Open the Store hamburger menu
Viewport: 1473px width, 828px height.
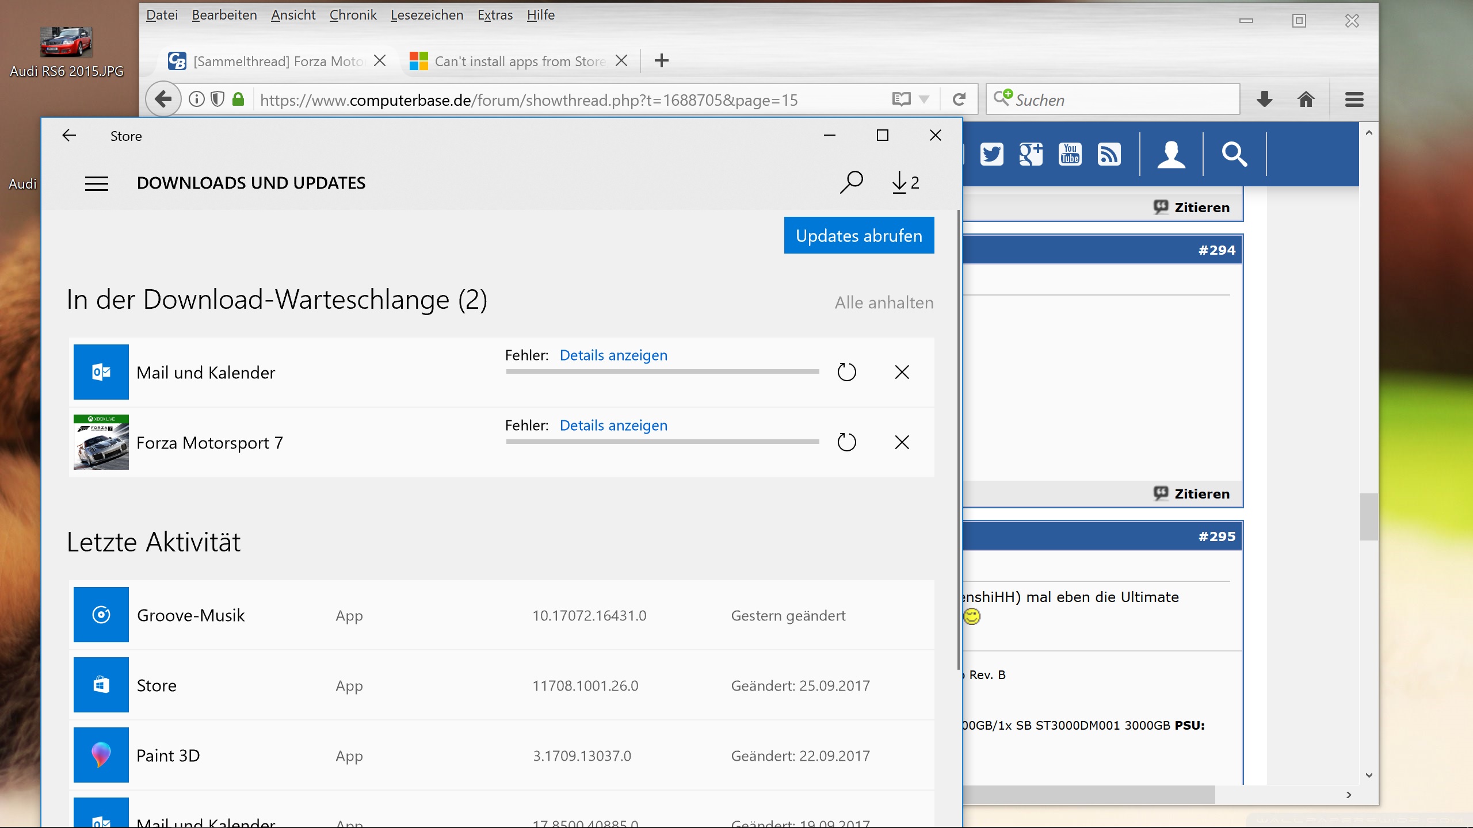97,183
